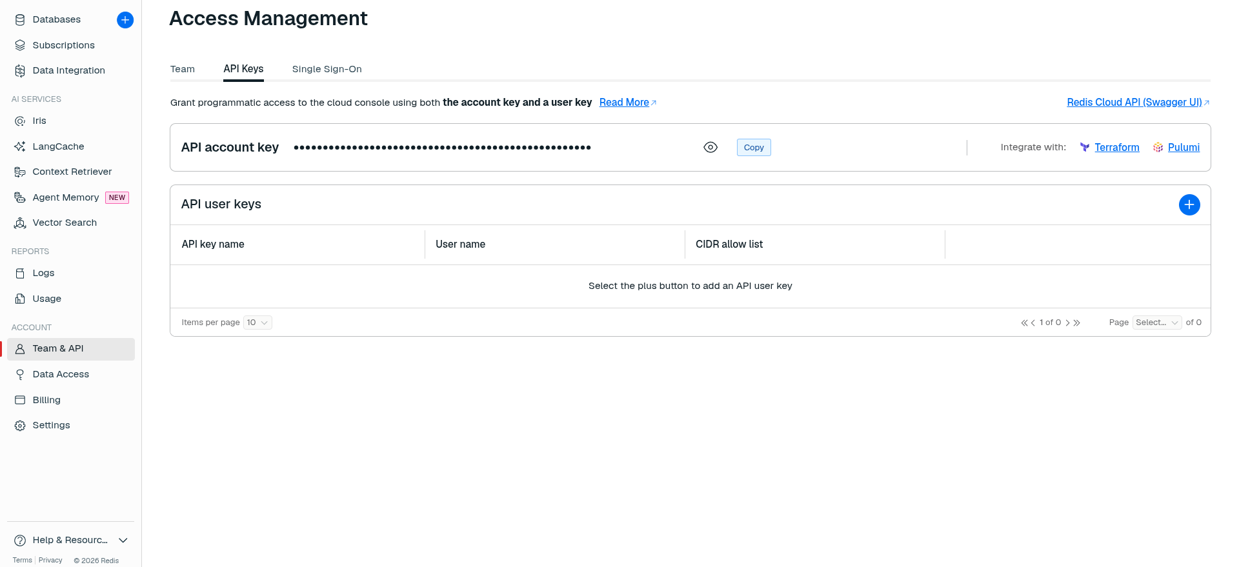Screen dimensions: 1239x567
Task: Open the Usage report icon
Action: click(x=20, y=299)
